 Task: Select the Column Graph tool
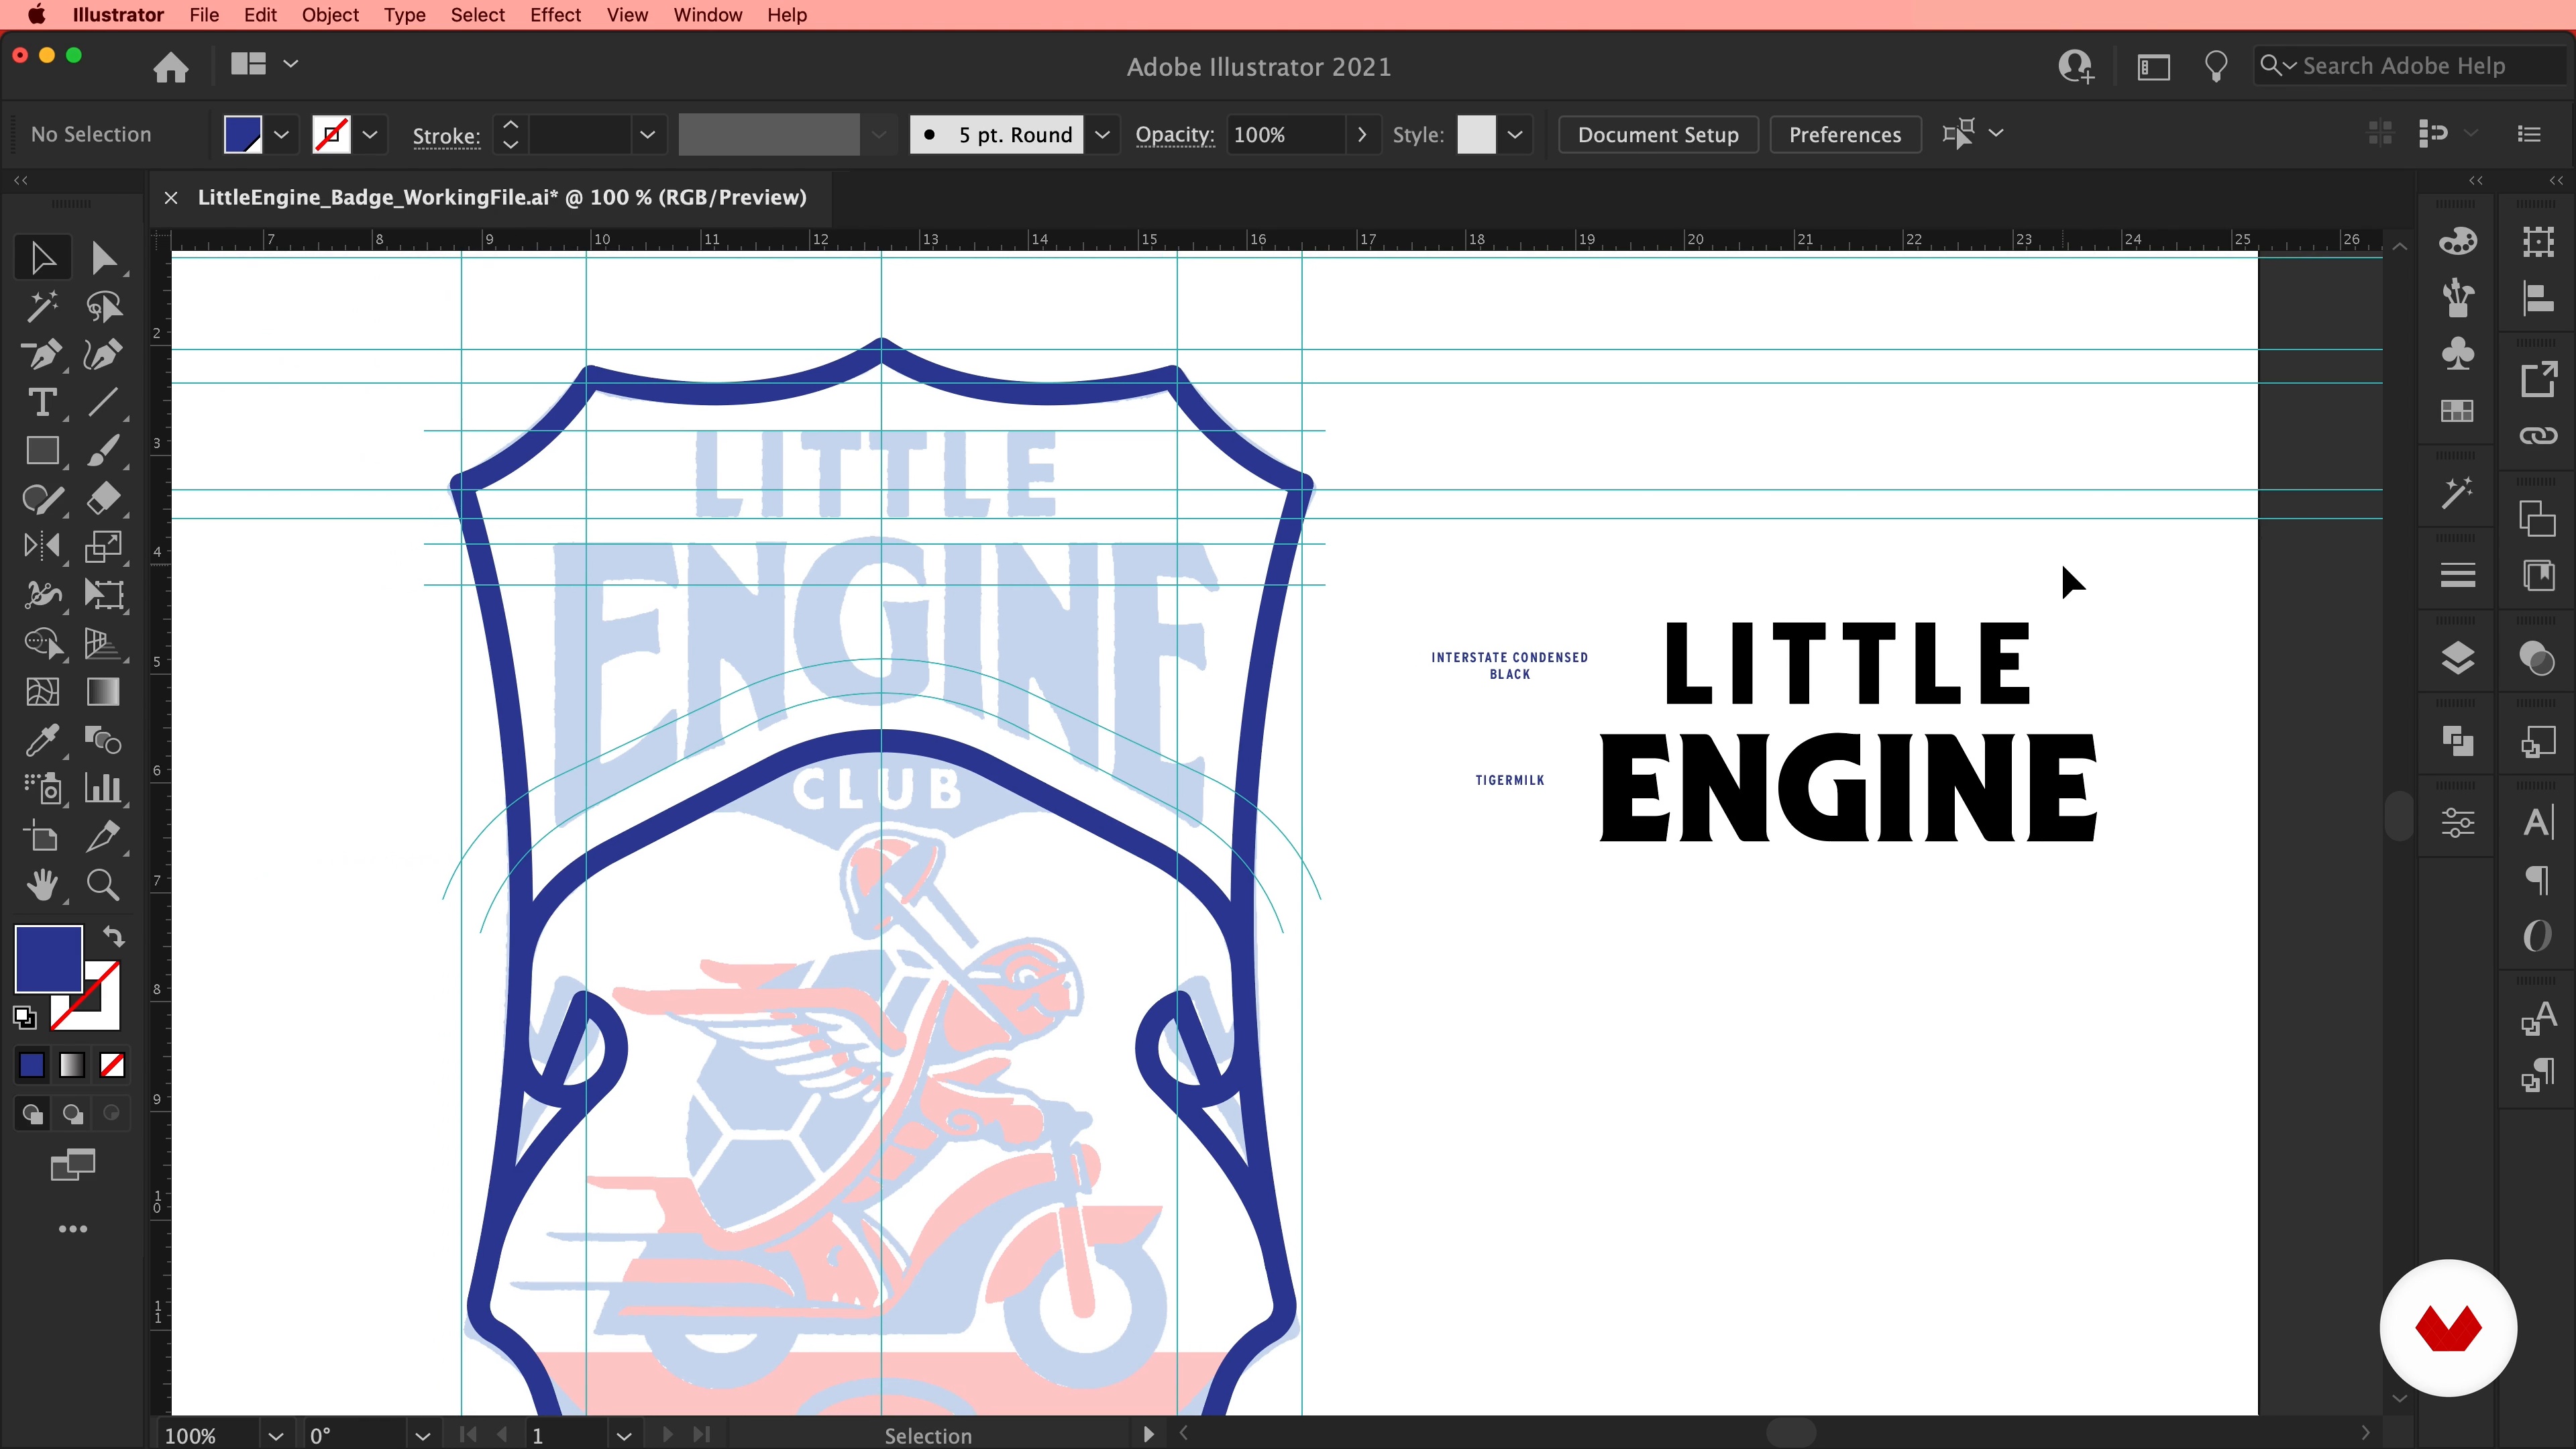click(x=103, y=789)
